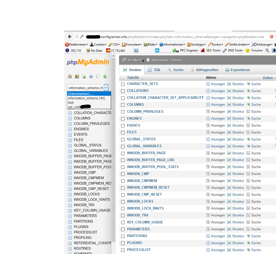
Task: Open the Informationen toolbar menu
Action: tap(172, 45)
